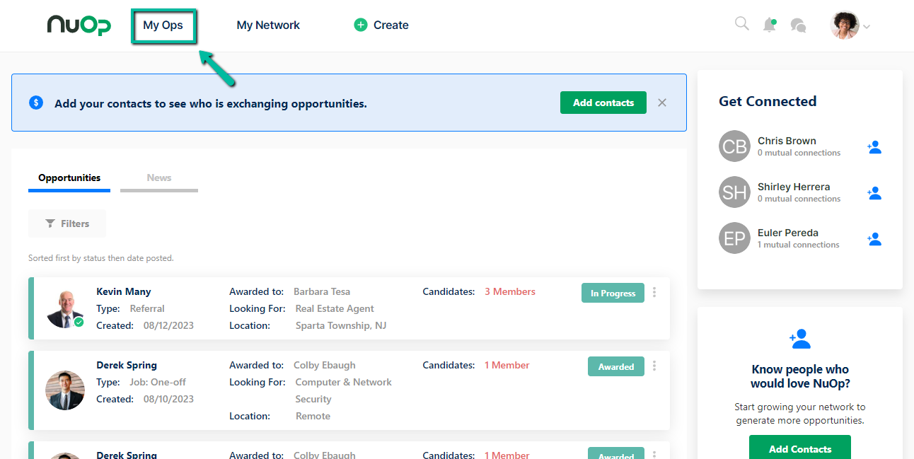Image resolution: width=914 pixels, height=459 pixels.
Task: Open Chris Brown's profile name
Action: tap(787, 141)
